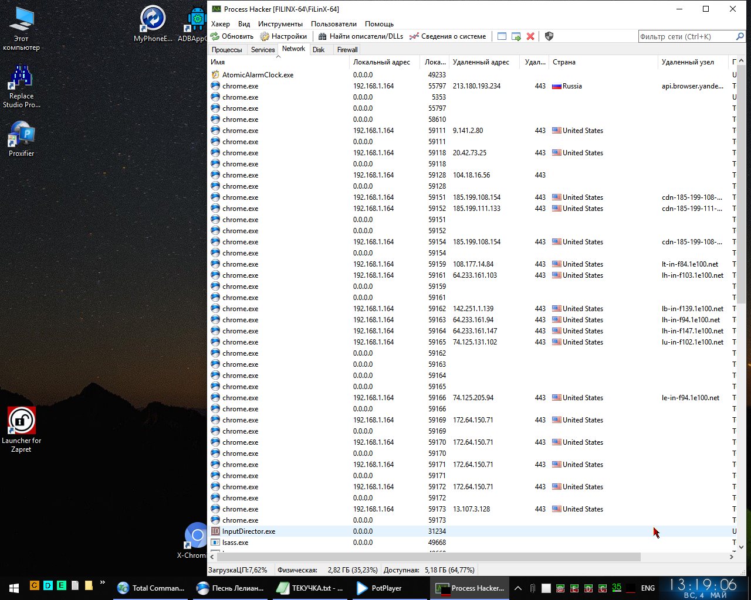The width and height of the screenshot is (751, 600).
Task: Expand the taskbar quick launch overflow chevron
Action: pyautogui.click(x=103, y=583)
